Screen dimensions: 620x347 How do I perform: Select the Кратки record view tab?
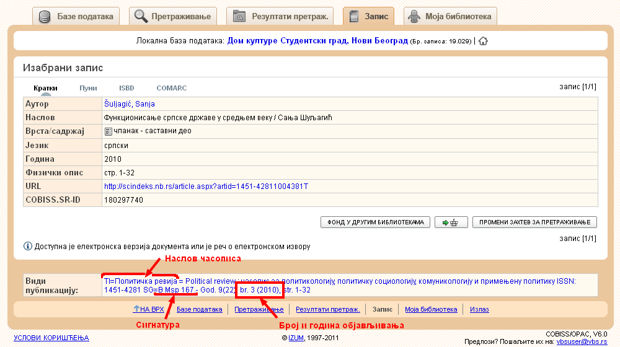(x=46, y=88)
